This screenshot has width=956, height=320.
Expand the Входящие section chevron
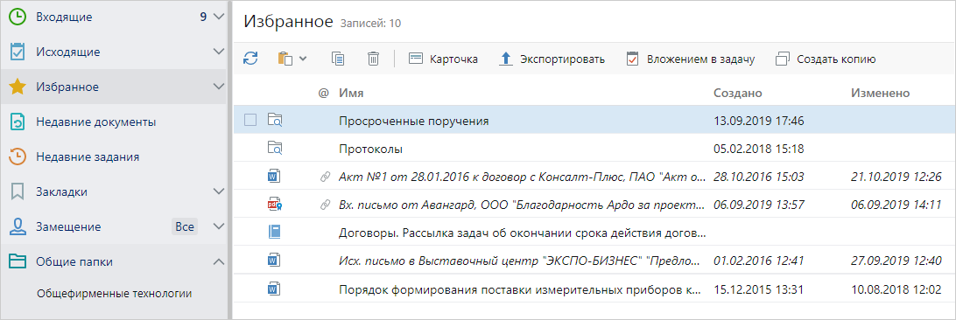(x=219, y=17)
